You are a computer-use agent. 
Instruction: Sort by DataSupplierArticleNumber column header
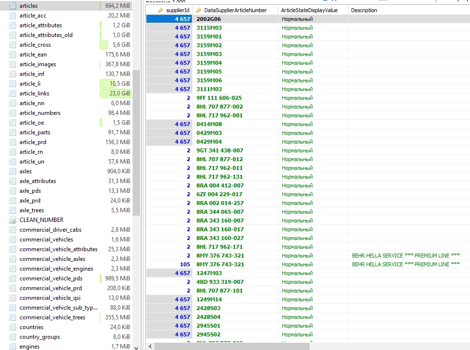235,10
